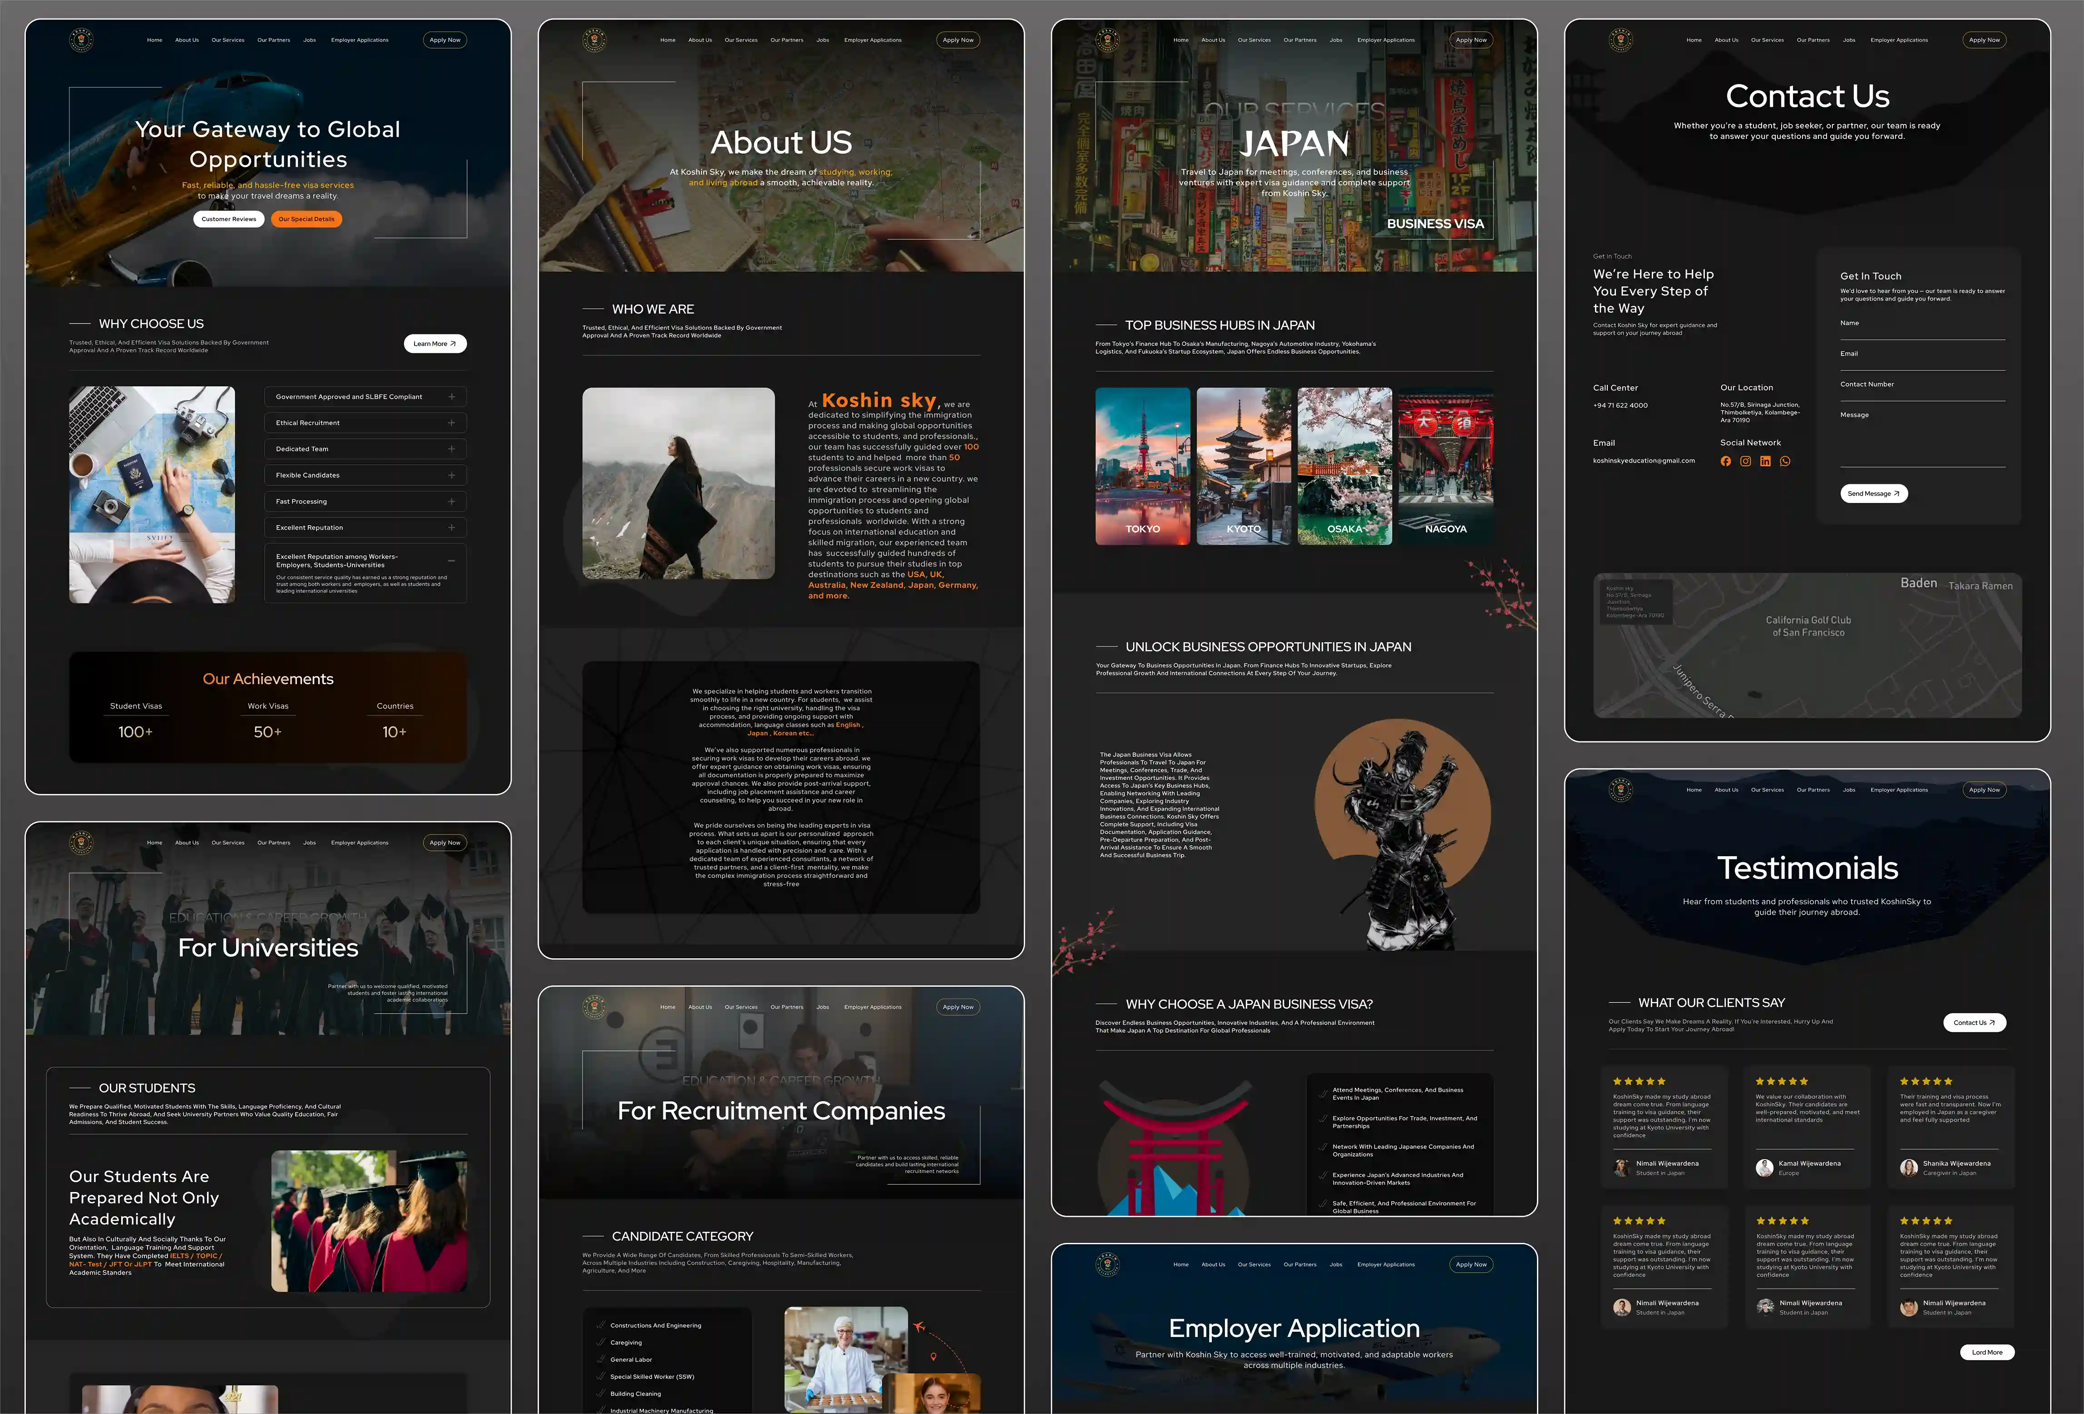Click the logo on the For Universities page
Image resolution: width=2084 pixels, height=1414 pixels.
click(x=81, y=843)
